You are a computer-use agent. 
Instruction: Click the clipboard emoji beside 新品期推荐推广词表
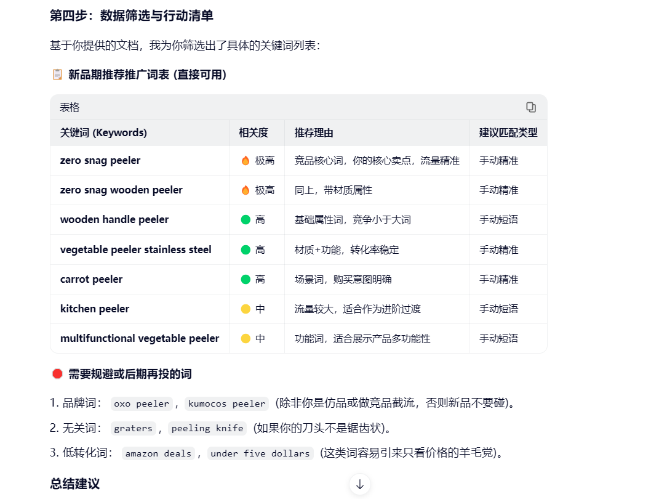pyautogui.click(x=57, y=75)
